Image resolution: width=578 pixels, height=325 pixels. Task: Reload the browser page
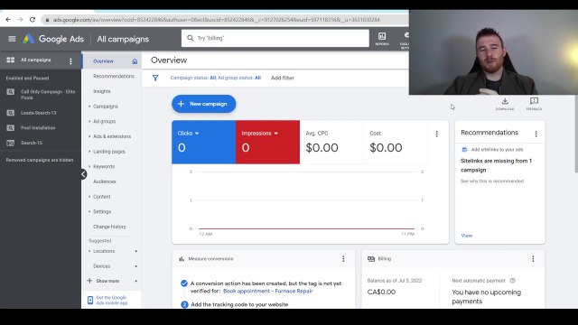point(33,20)
